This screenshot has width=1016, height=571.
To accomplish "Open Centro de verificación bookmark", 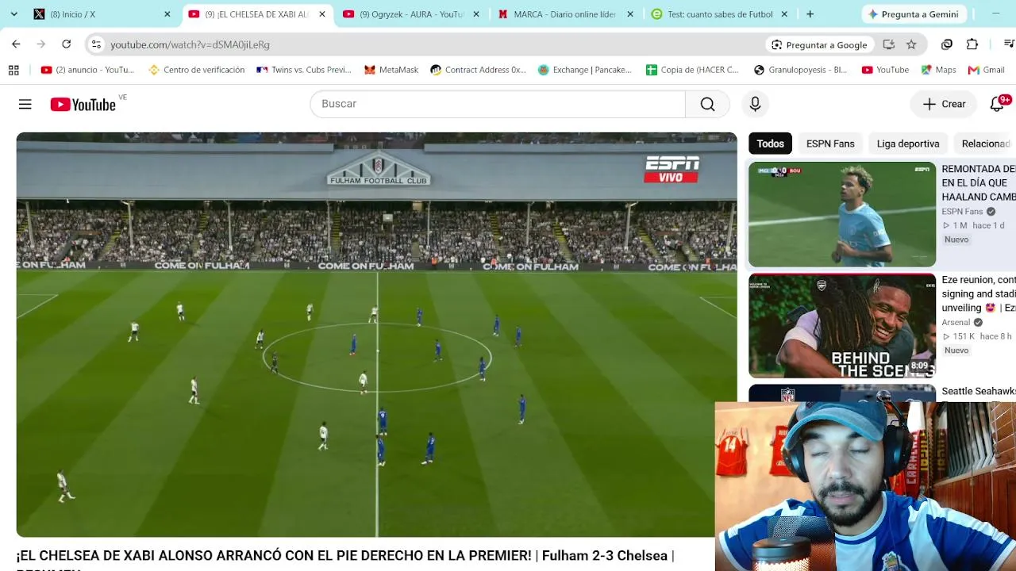I will [x=196, y=70].
